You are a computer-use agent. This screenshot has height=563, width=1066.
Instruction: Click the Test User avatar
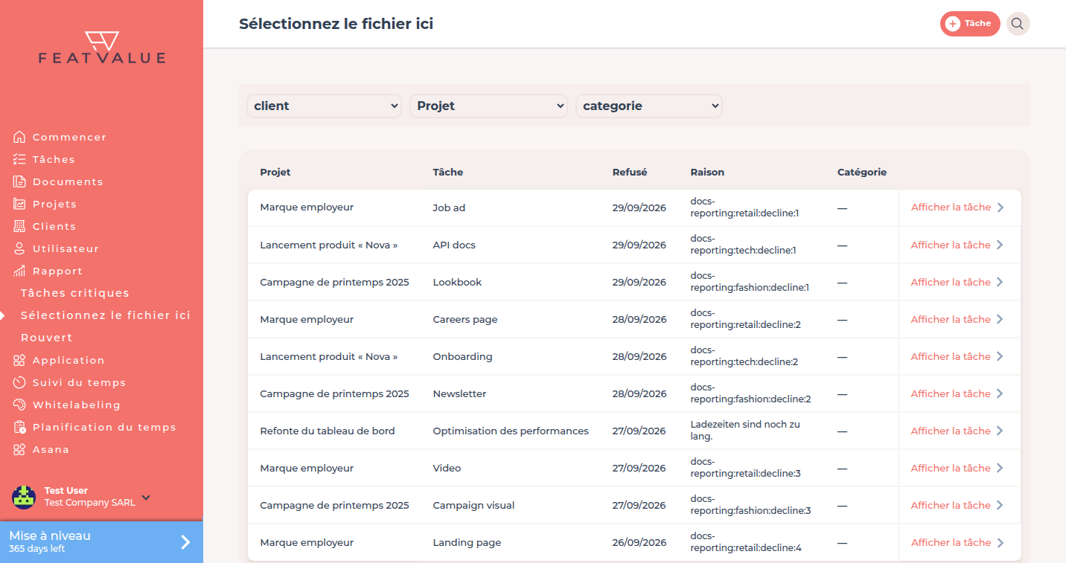[x=24, y=497]
